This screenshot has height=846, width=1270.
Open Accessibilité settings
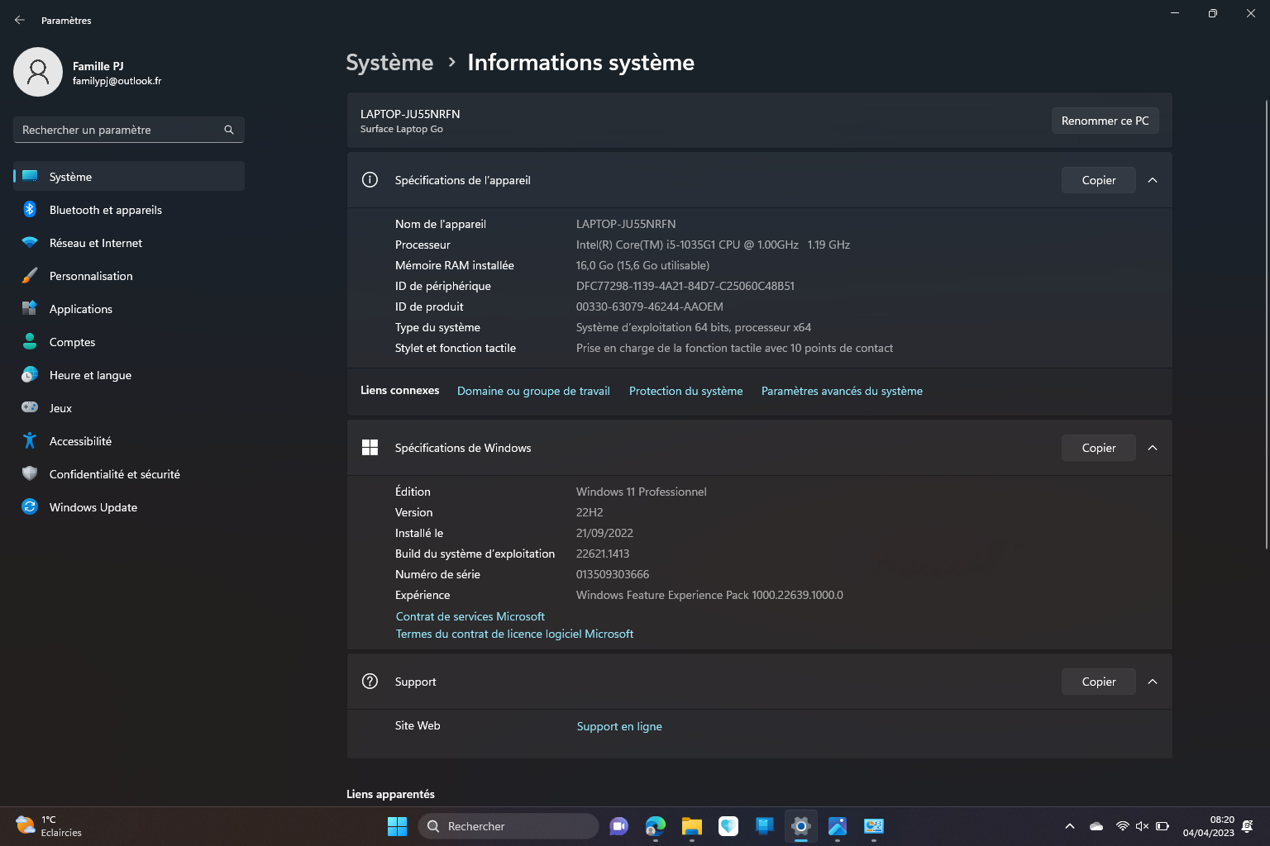pyautogui.click(x=80, y=441)
